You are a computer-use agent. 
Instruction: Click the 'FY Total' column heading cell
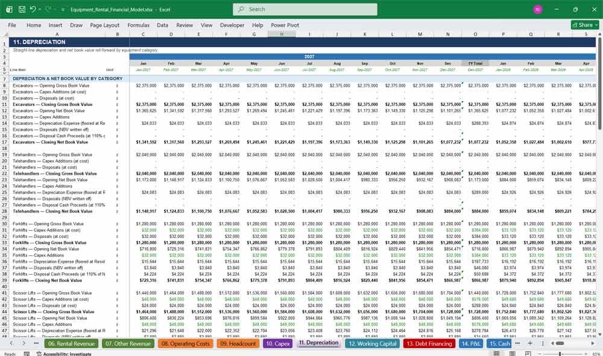tap(475, 63)
